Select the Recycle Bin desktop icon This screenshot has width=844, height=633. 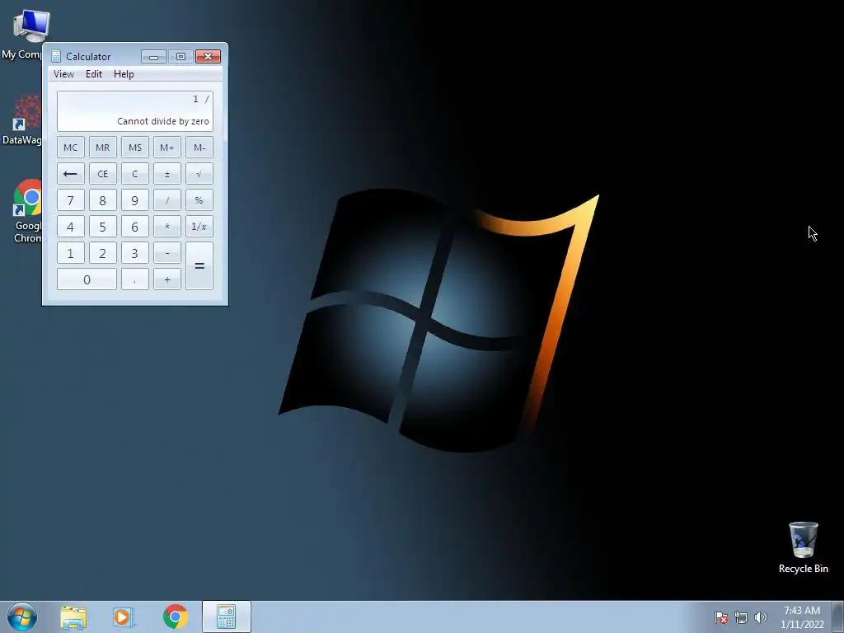tap(803, 547)
